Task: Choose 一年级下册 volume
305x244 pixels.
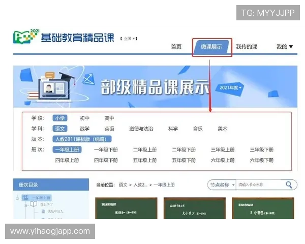Action: point(106,149)
